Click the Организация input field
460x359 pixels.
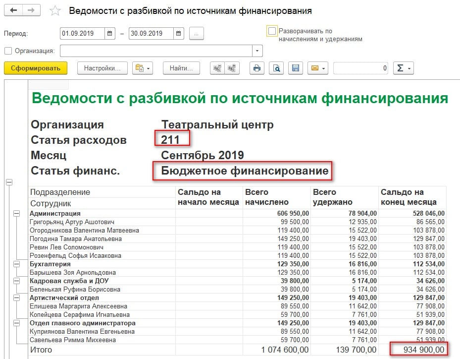[x=156, y=51]
